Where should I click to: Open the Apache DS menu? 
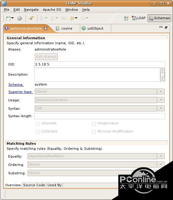52,10
